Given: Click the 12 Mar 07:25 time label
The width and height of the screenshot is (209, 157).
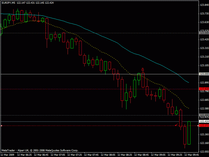Looking at the screenshot, I should [75, 155].
